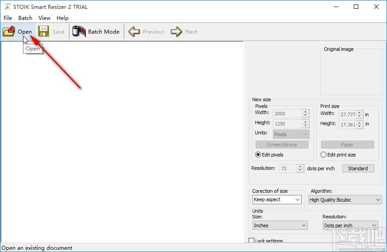Viewport: 387px width, 252px height.
Task: Select the Edit print size radio button
Action: click(x=323, y=155)
